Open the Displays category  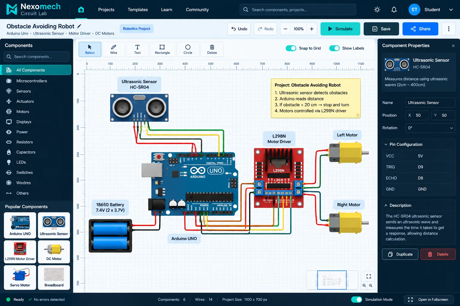pyautogui.click(x=36, y=122)
